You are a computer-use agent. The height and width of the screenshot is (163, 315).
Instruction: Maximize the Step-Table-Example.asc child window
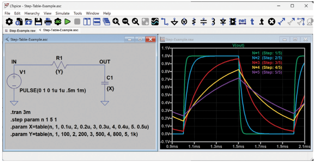point(140,39)
